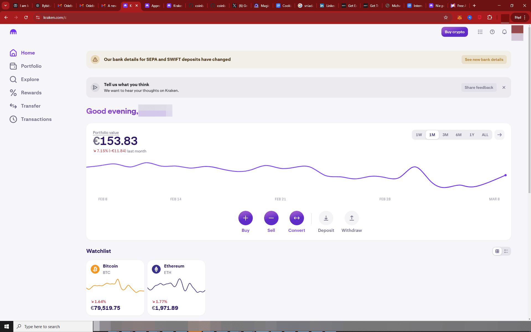
Task: Open a new browser tab
Action: click(x=474, y=6)
